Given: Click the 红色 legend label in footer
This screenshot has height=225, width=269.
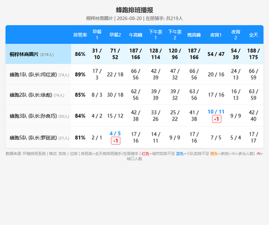Looking at the screenshot, I should click(x=145, y=154).
